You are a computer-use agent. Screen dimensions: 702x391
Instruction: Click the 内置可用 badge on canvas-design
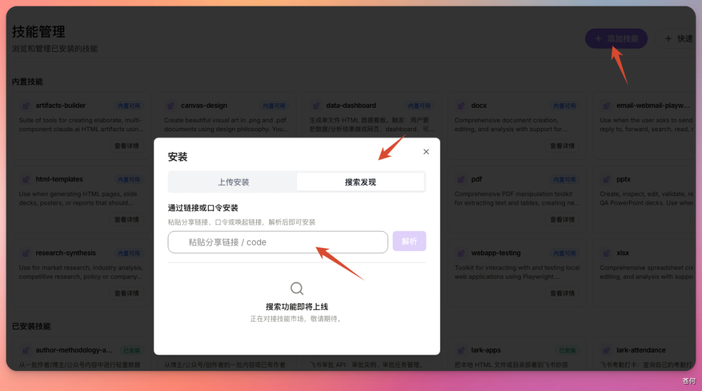point(274,106)
